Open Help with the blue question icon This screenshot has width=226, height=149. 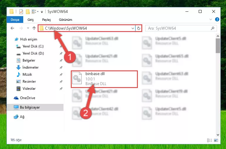pos(217,19)
